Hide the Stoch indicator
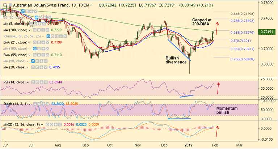Image resolution: width=278 pixels, height=149 pixels. (x=35, y=104)
